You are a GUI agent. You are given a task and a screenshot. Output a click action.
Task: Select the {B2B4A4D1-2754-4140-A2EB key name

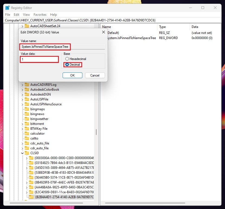(65, 197)
